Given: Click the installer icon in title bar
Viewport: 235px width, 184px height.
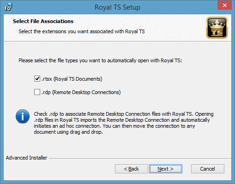Looking at the screenshot, I should (x=8, y=7).
